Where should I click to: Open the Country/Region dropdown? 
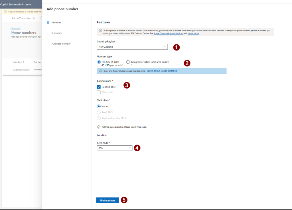click(132, 47)
